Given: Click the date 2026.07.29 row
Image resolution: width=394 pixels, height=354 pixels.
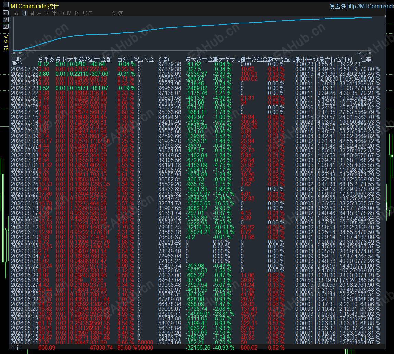Looking at the screenshot, I should tap(25, 69).
